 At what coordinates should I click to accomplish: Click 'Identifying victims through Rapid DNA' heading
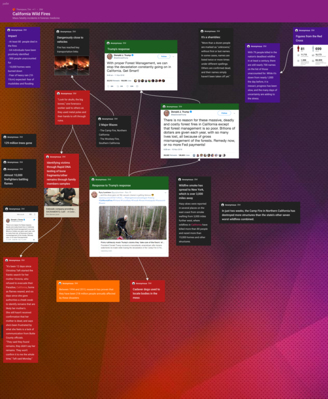point(61,173)
